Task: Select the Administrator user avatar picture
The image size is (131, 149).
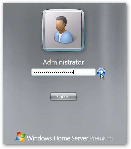Action: tap(63, 30)
